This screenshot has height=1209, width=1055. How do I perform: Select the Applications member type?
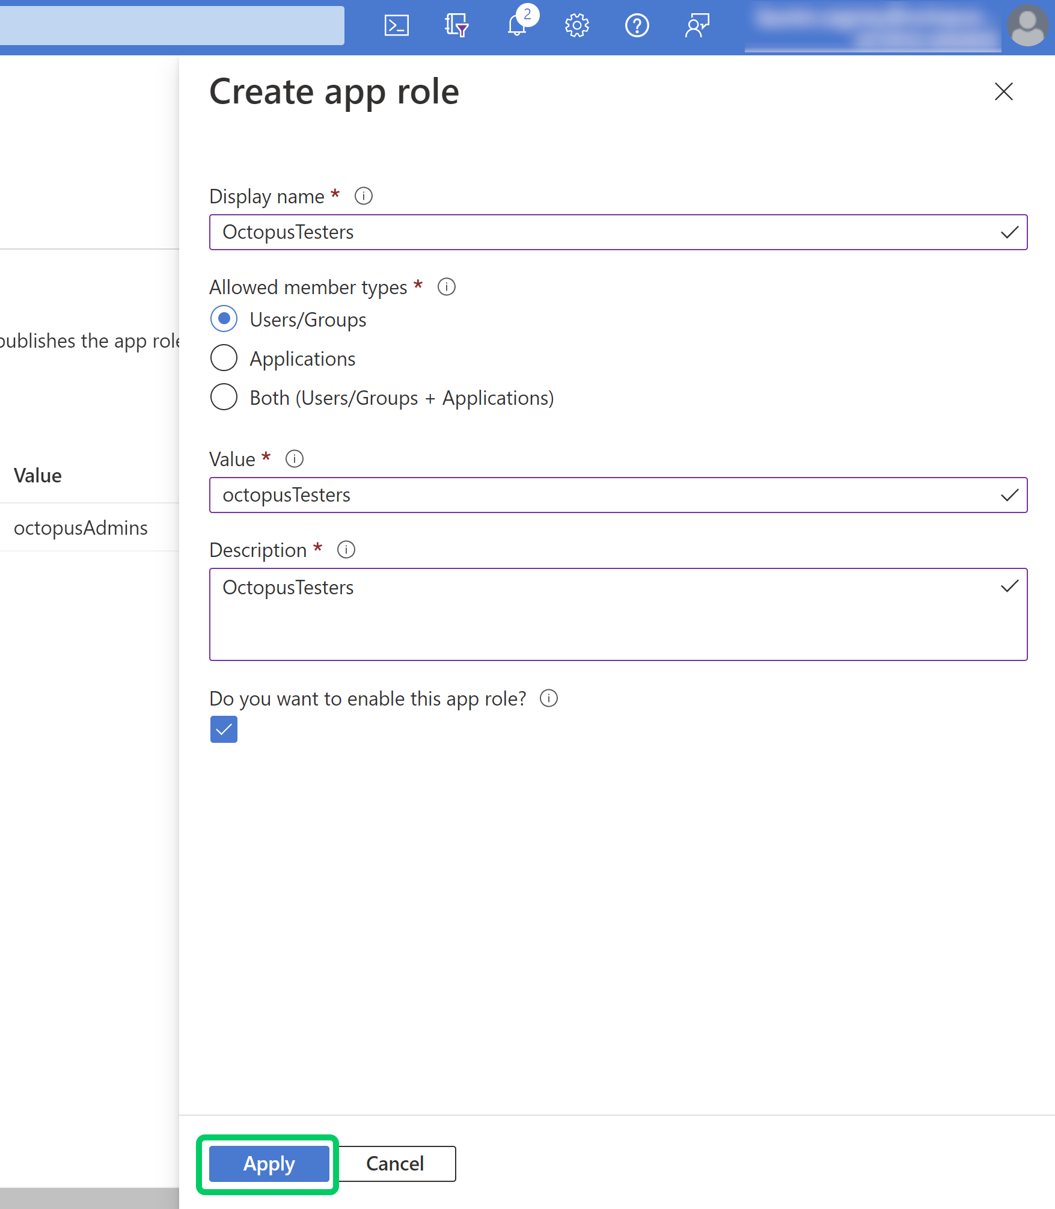223,358
